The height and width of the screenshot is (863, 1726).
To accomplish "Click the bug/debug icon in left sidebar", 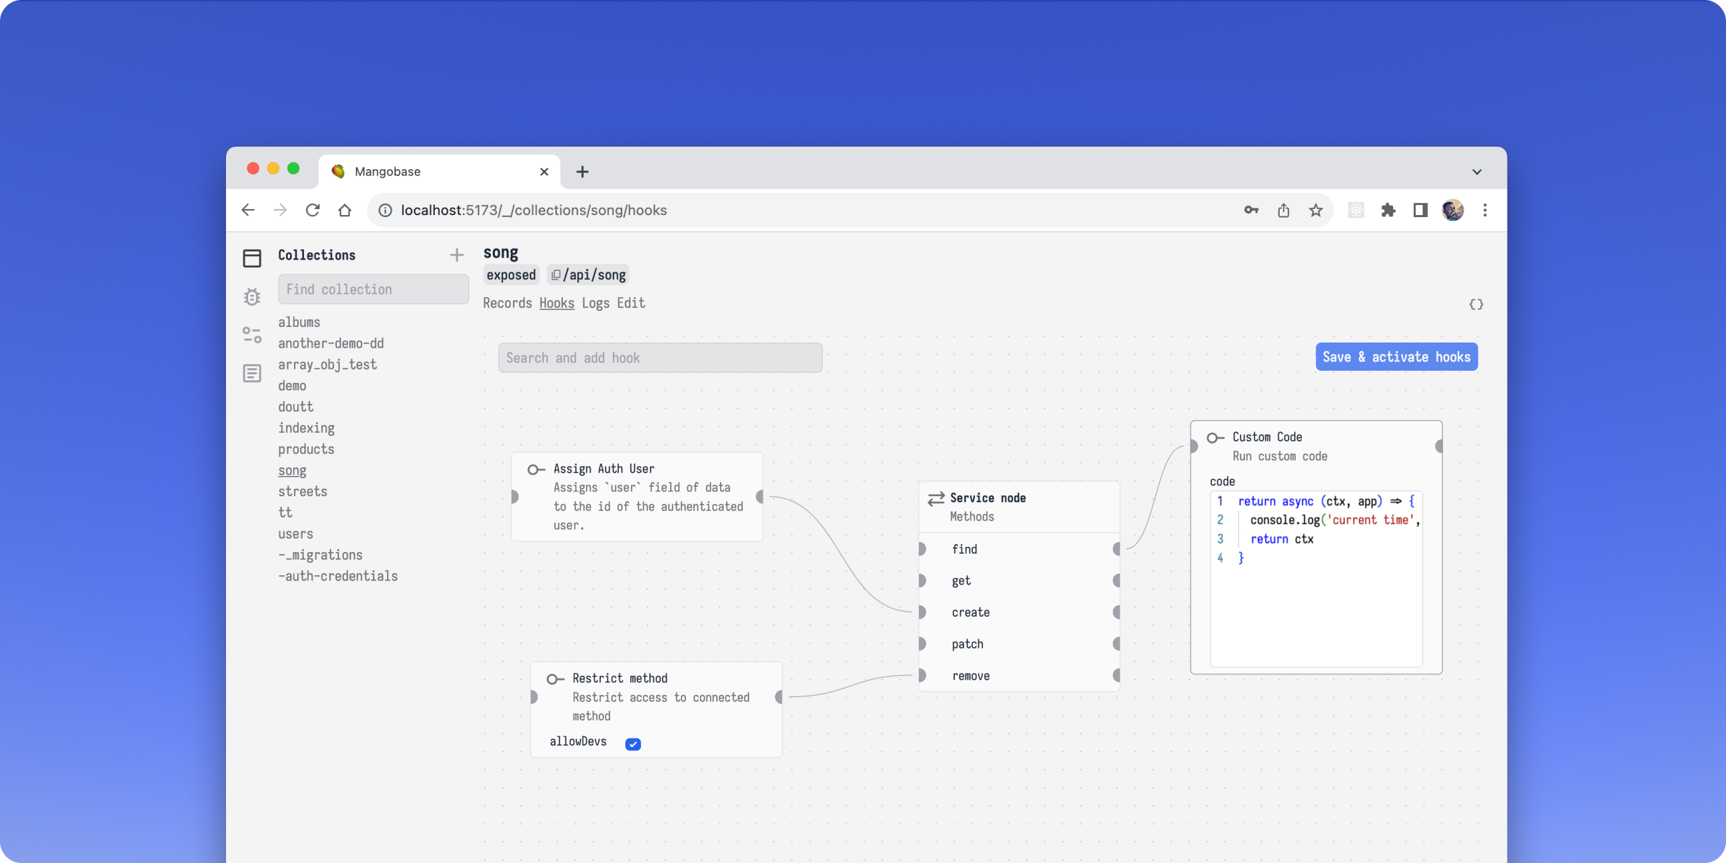I will (x=251, y=297).
